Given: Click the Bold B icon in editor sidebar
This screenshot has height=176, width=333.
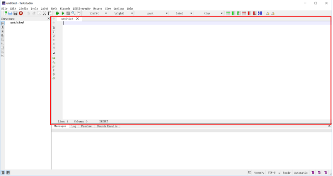Looking at the screenshot, I should pyautogui.click(x=54, y=28).
